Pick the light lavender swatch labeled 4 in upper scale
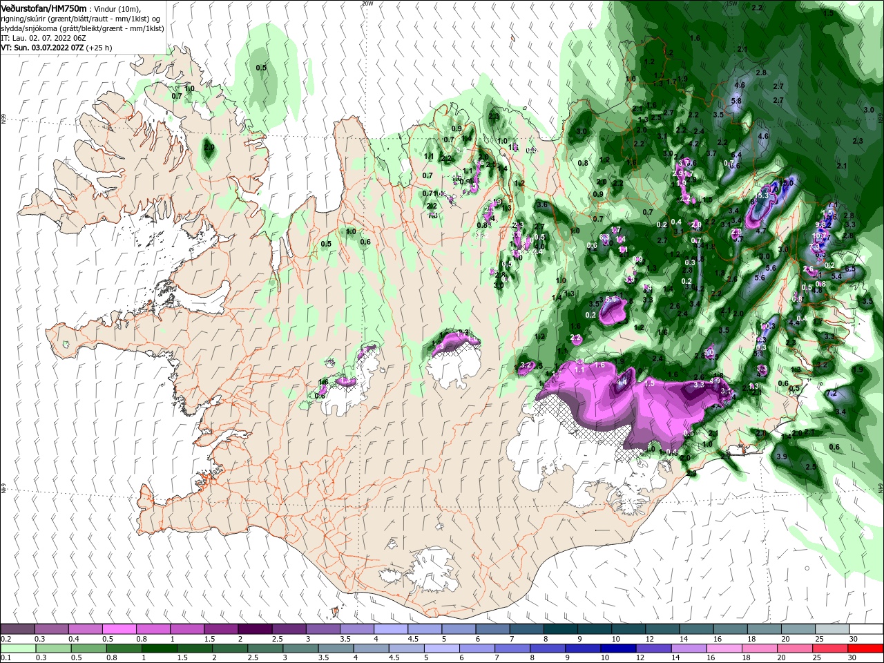Screen dimensions: 884x663 391,629
